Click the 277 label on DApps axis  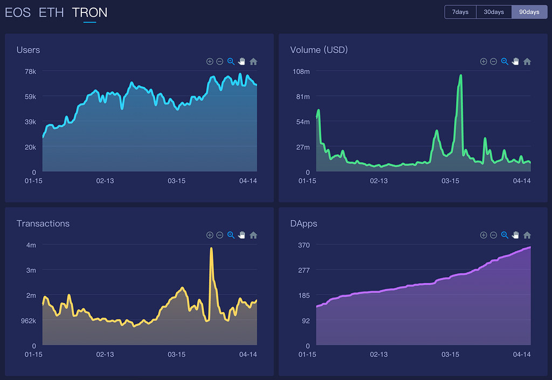(304, 270)
